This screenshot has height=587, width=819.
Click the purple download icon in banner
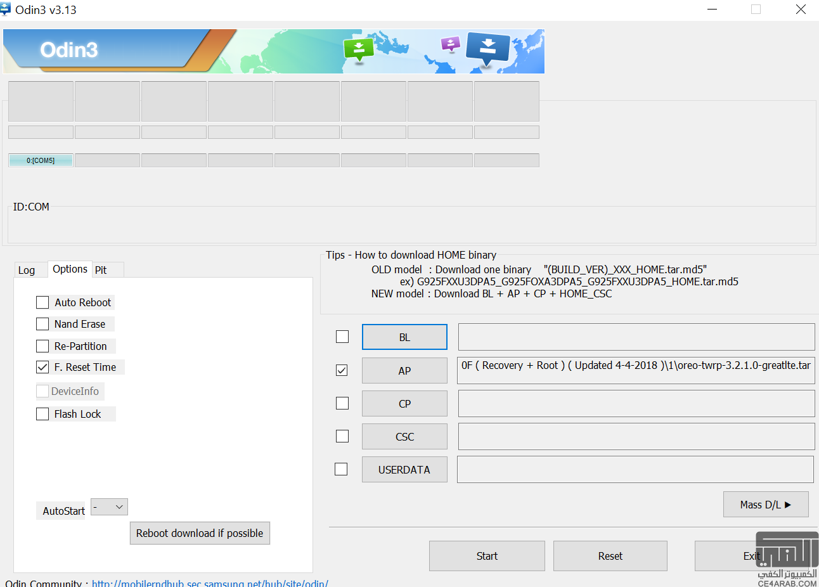click(451, 44)
